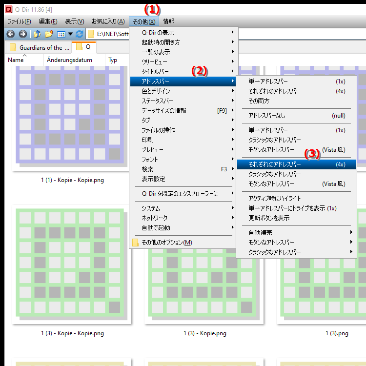Select the その両方 option

[296, 101]
